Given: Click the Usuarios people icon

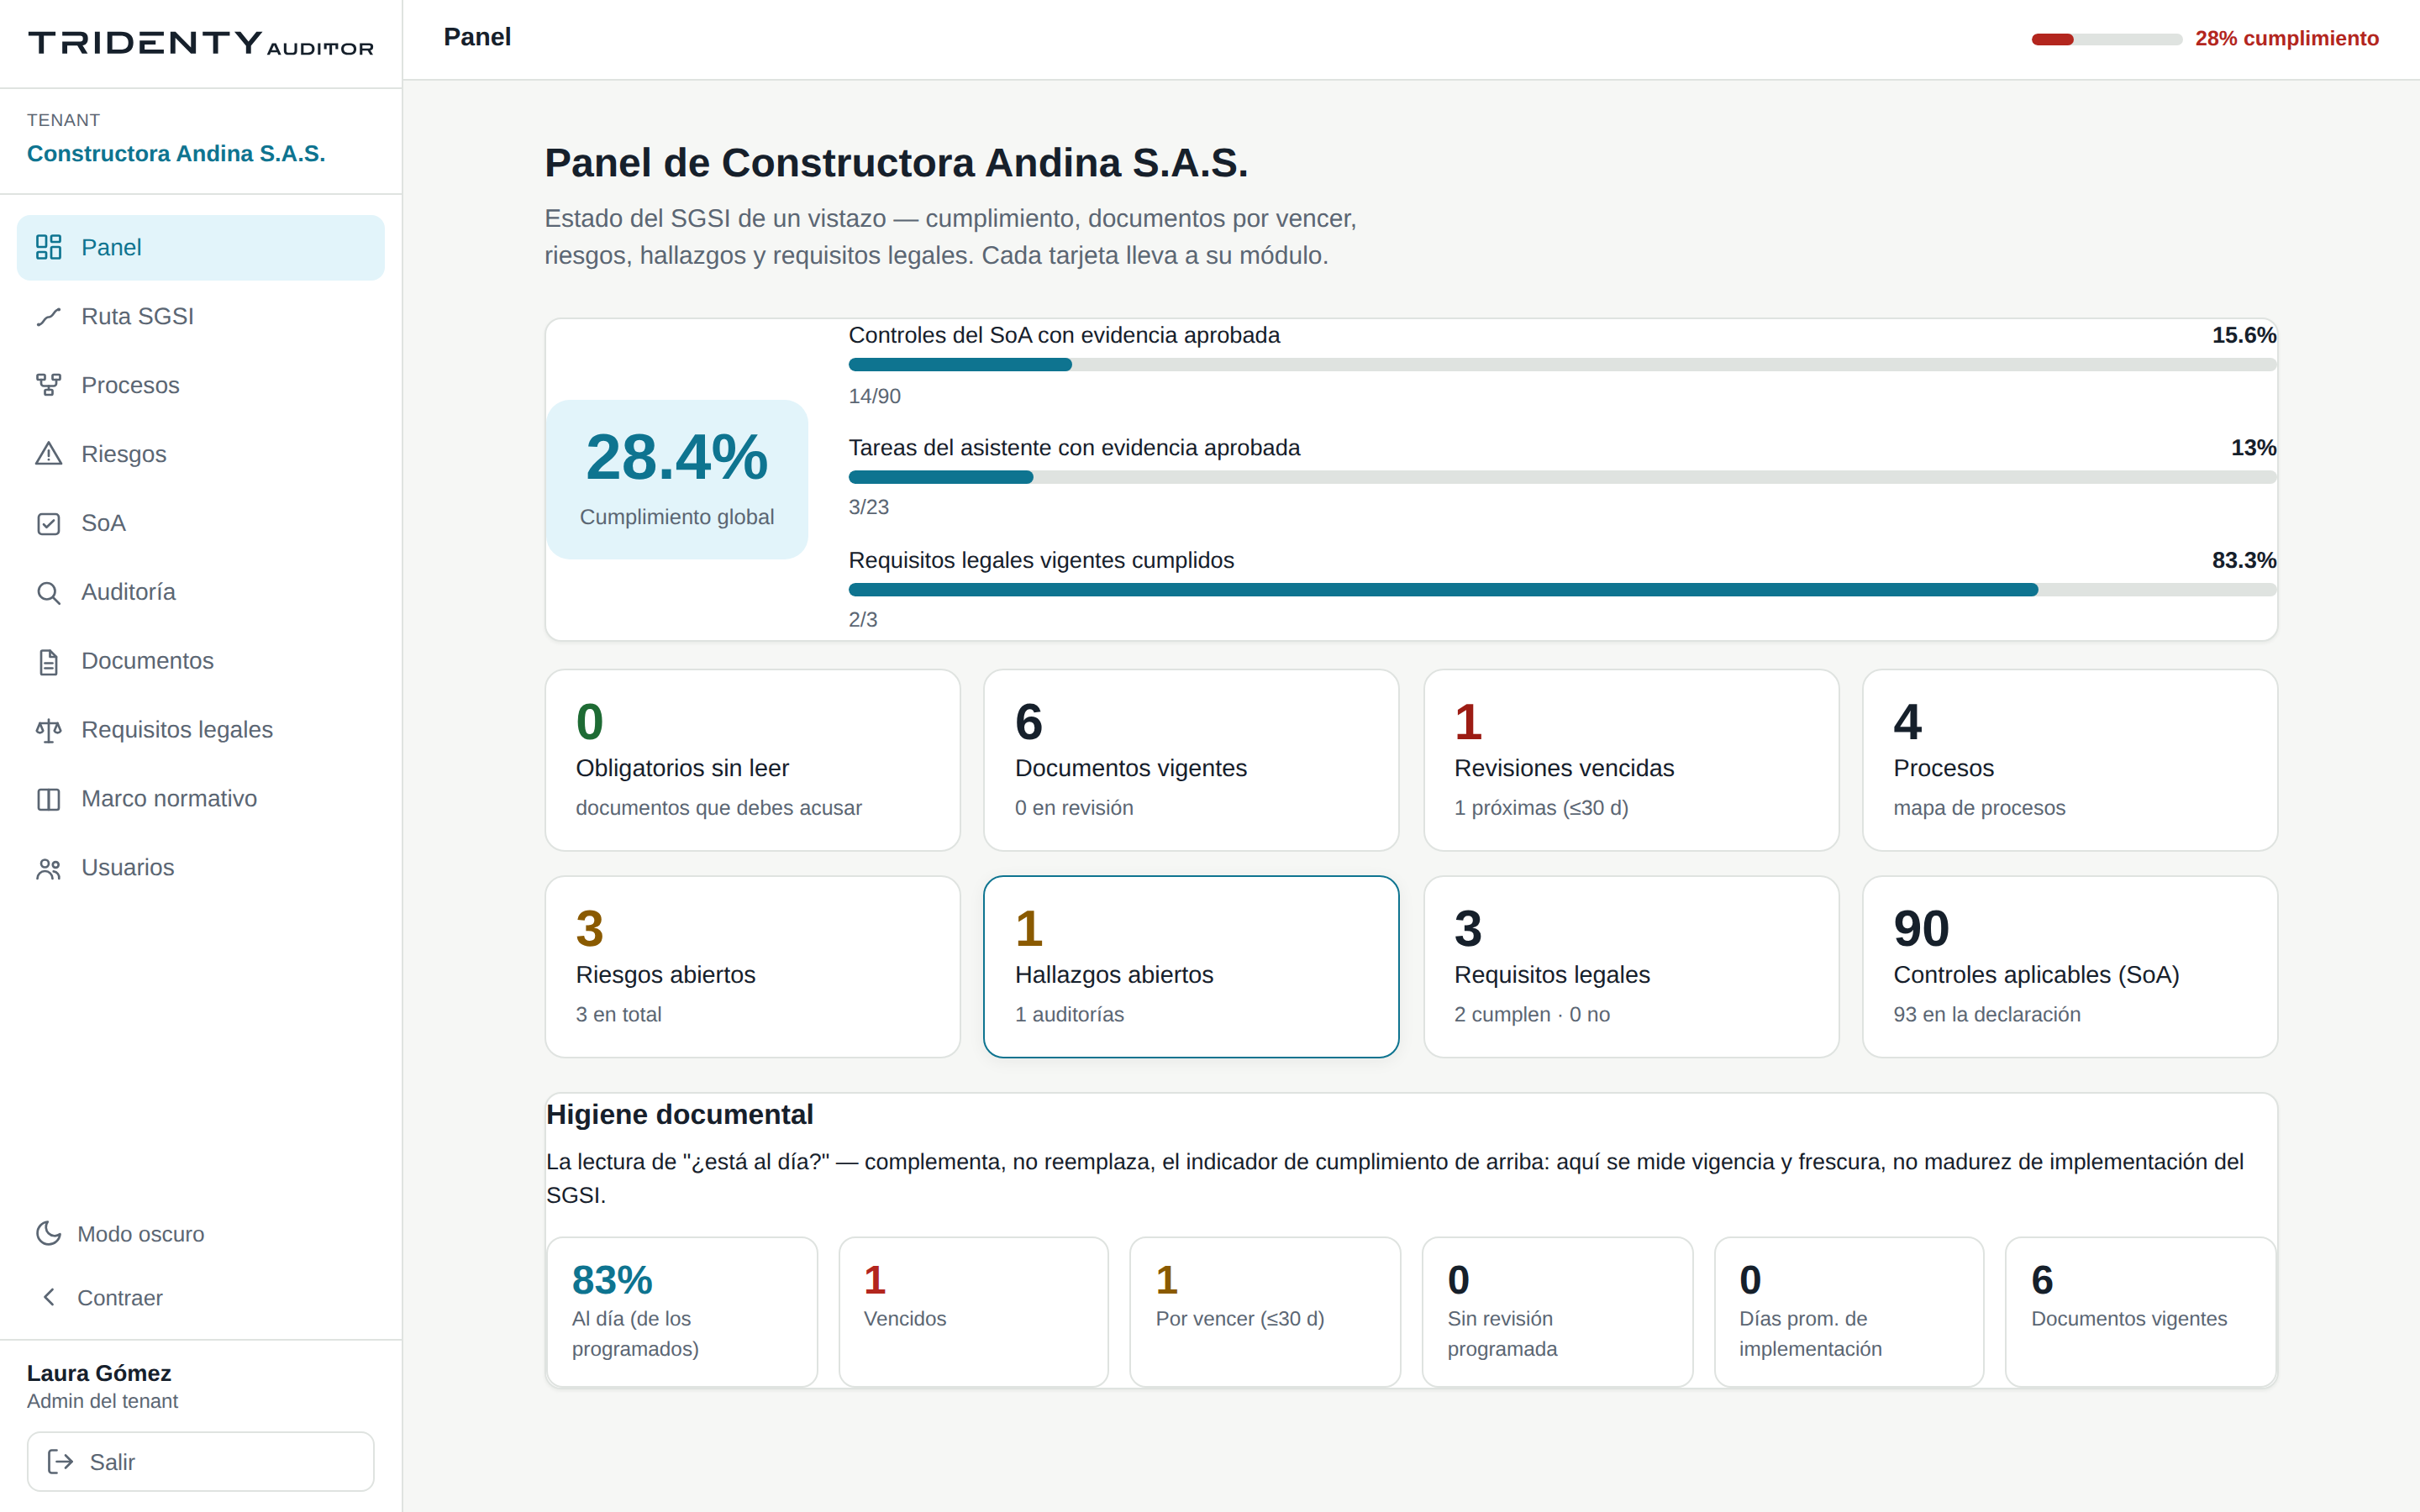Looking at the screenshot, I should tap(48, 868).
